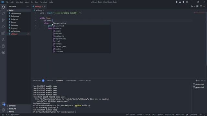Open variables.py in Explorer
The image size is (207, 116).
(19, 31)
